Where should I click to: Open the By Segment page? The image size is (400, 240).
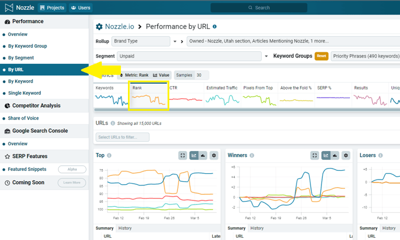tap(21, 58)
